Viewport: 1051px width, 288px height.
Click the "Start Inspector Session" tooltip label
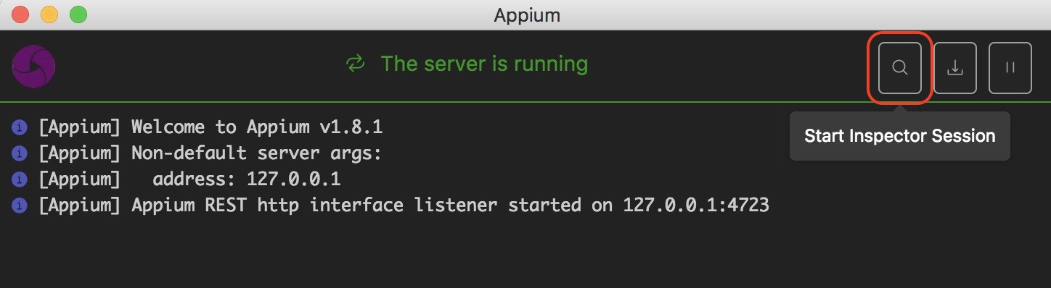pos(900,136)
